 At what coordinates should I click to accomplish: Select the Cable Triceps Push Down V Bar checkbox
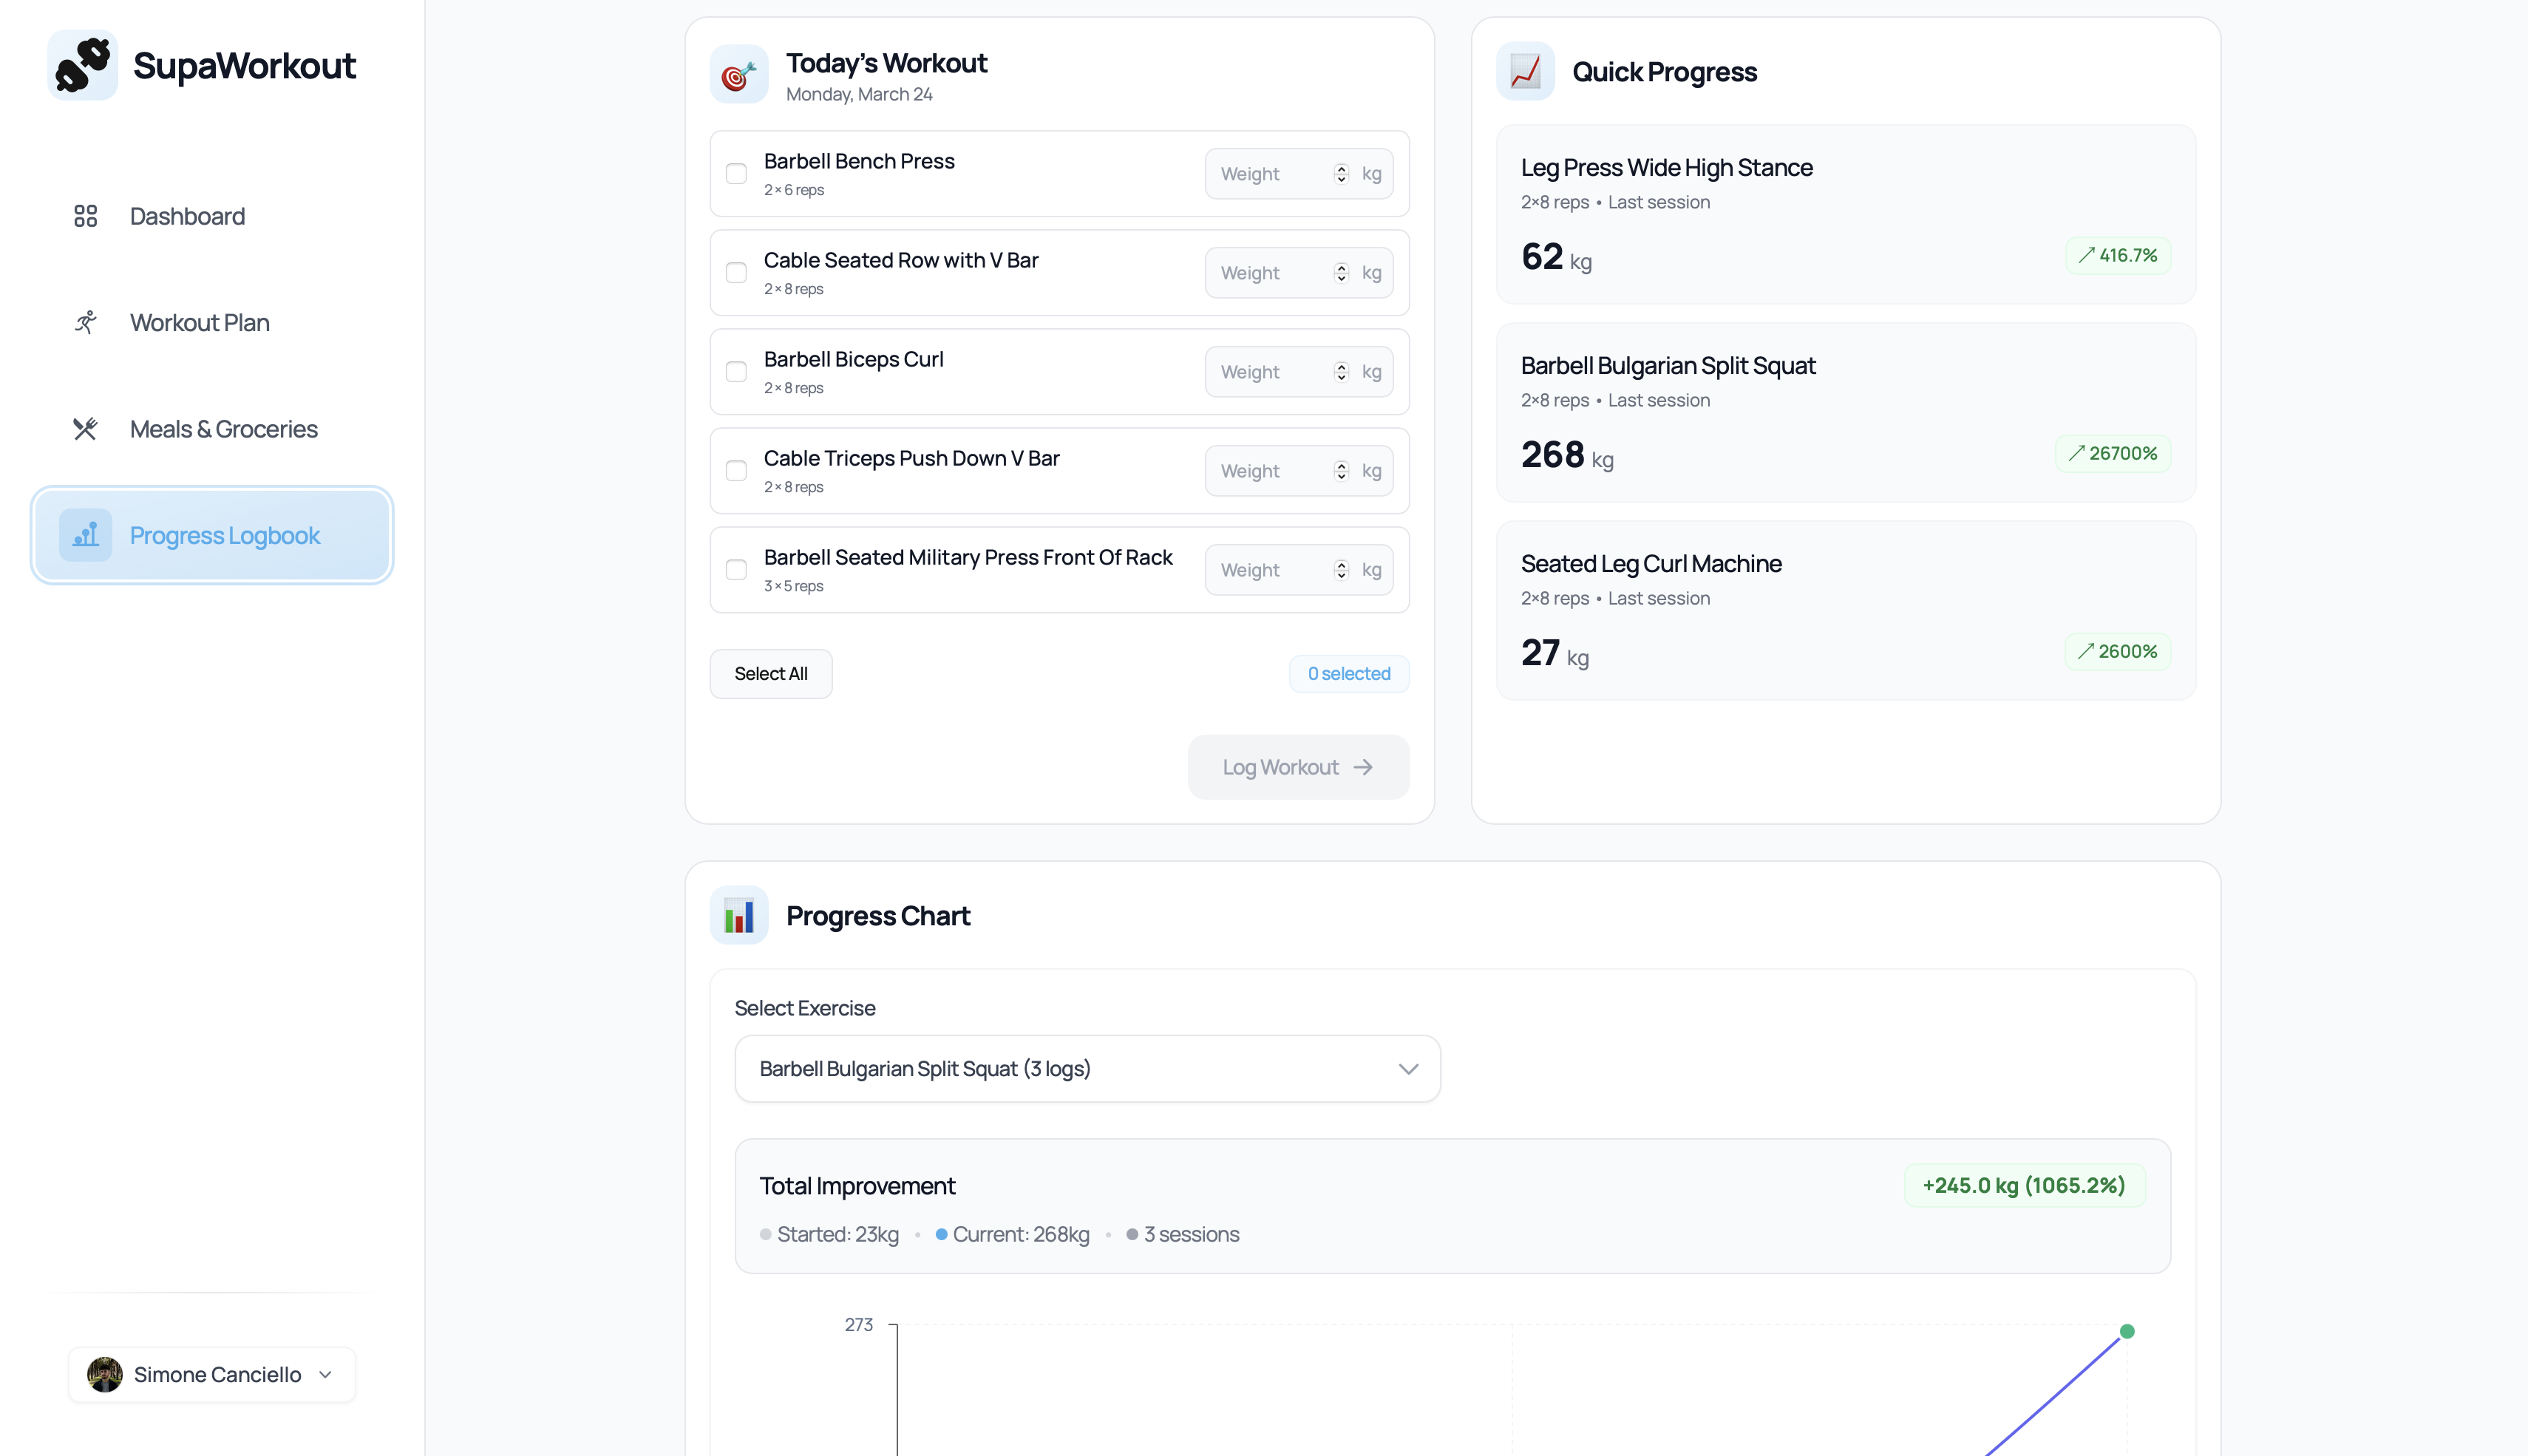coord(736,471)
